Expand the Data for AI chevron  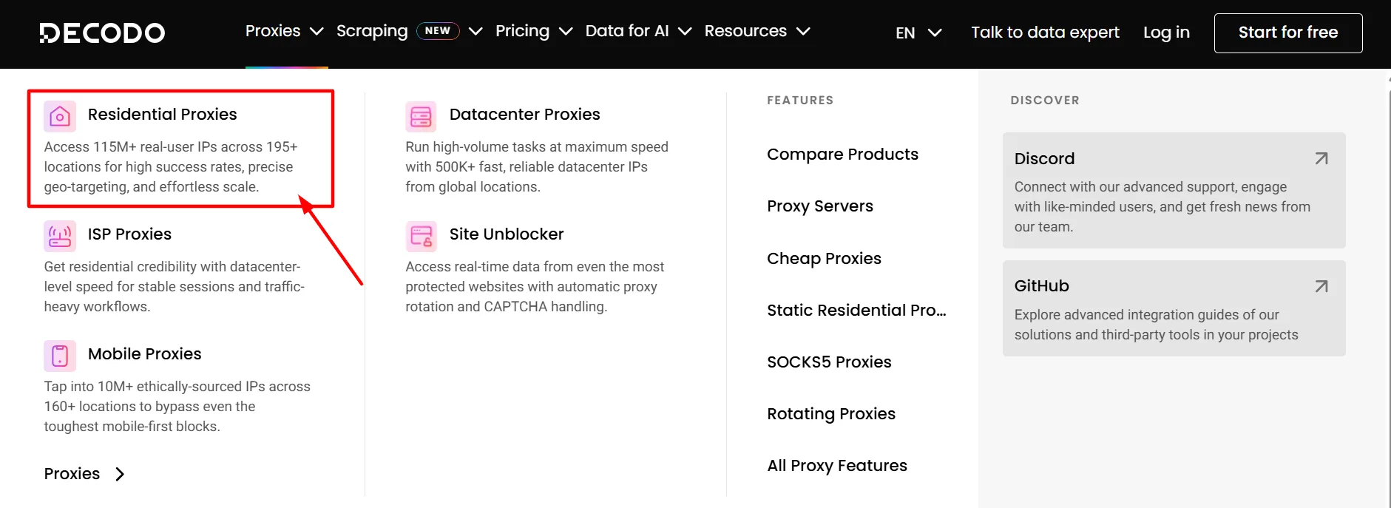(685, 31)
